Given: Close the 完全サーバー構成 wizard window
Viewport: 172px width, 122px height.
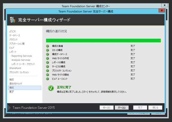Looking at the screenshot, I should tap(162, 10).
